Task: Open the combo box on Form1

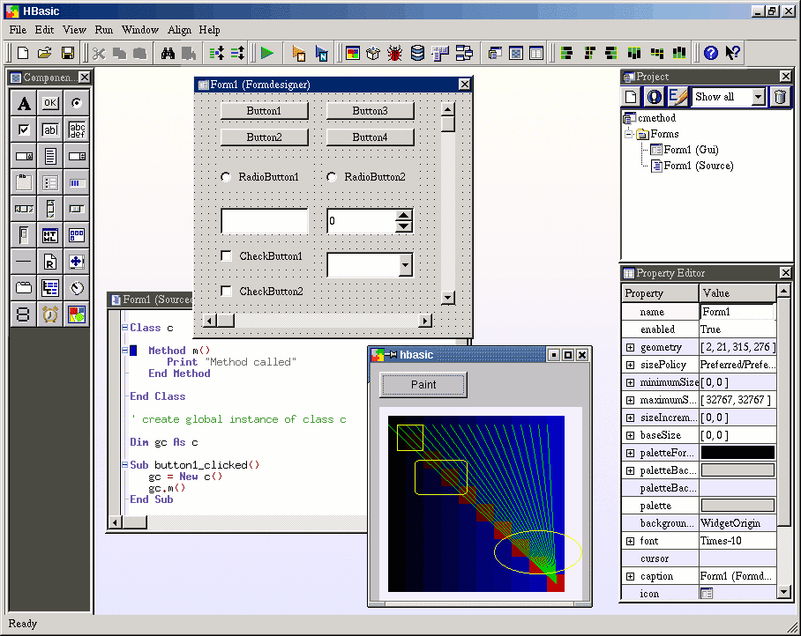Action: pyautogui.click(x=405, y=264)
